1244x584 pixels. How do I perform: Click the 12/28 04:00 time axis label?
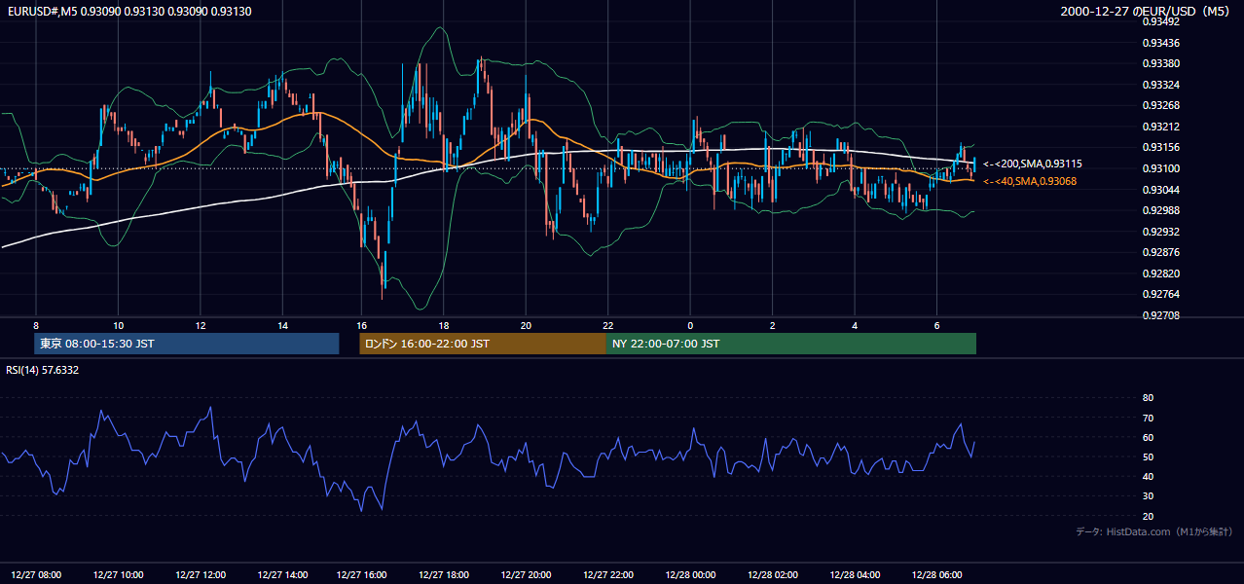tap(854, 574)
